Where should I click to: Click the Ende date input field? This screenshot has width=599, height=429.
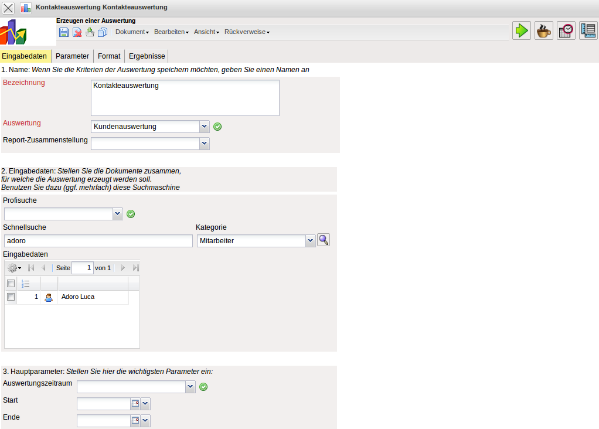pos(104,421)
